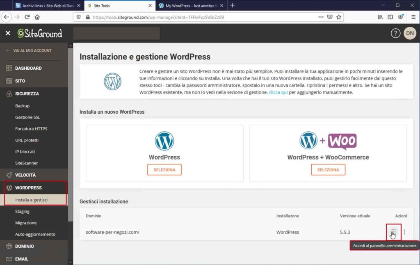Open the Firefox account icon
This screenshot has width=420, height=265.
coord(401,17)
